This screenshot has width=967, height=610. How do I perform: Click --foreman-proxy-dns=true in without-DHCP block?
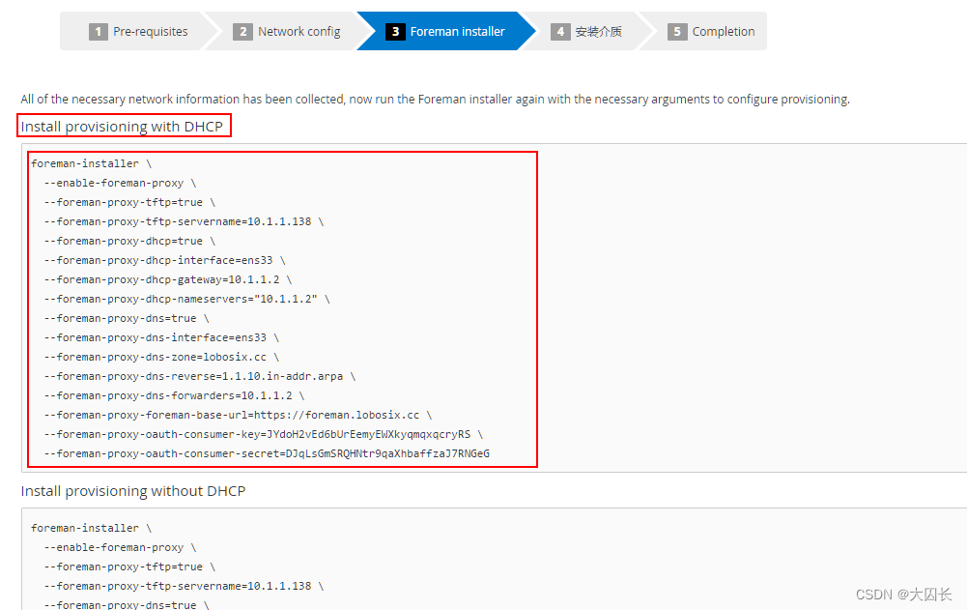point(127,604)
